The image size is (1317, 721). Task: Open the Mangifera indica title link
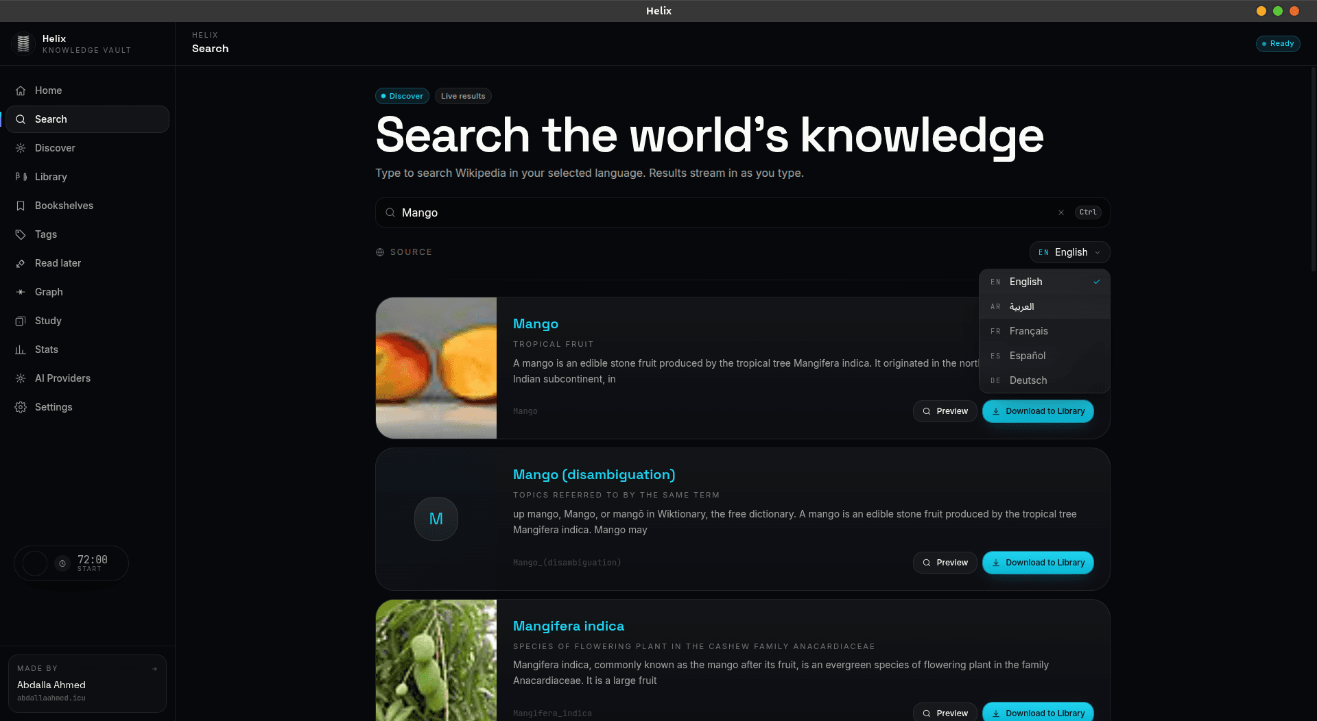point(569,626)
